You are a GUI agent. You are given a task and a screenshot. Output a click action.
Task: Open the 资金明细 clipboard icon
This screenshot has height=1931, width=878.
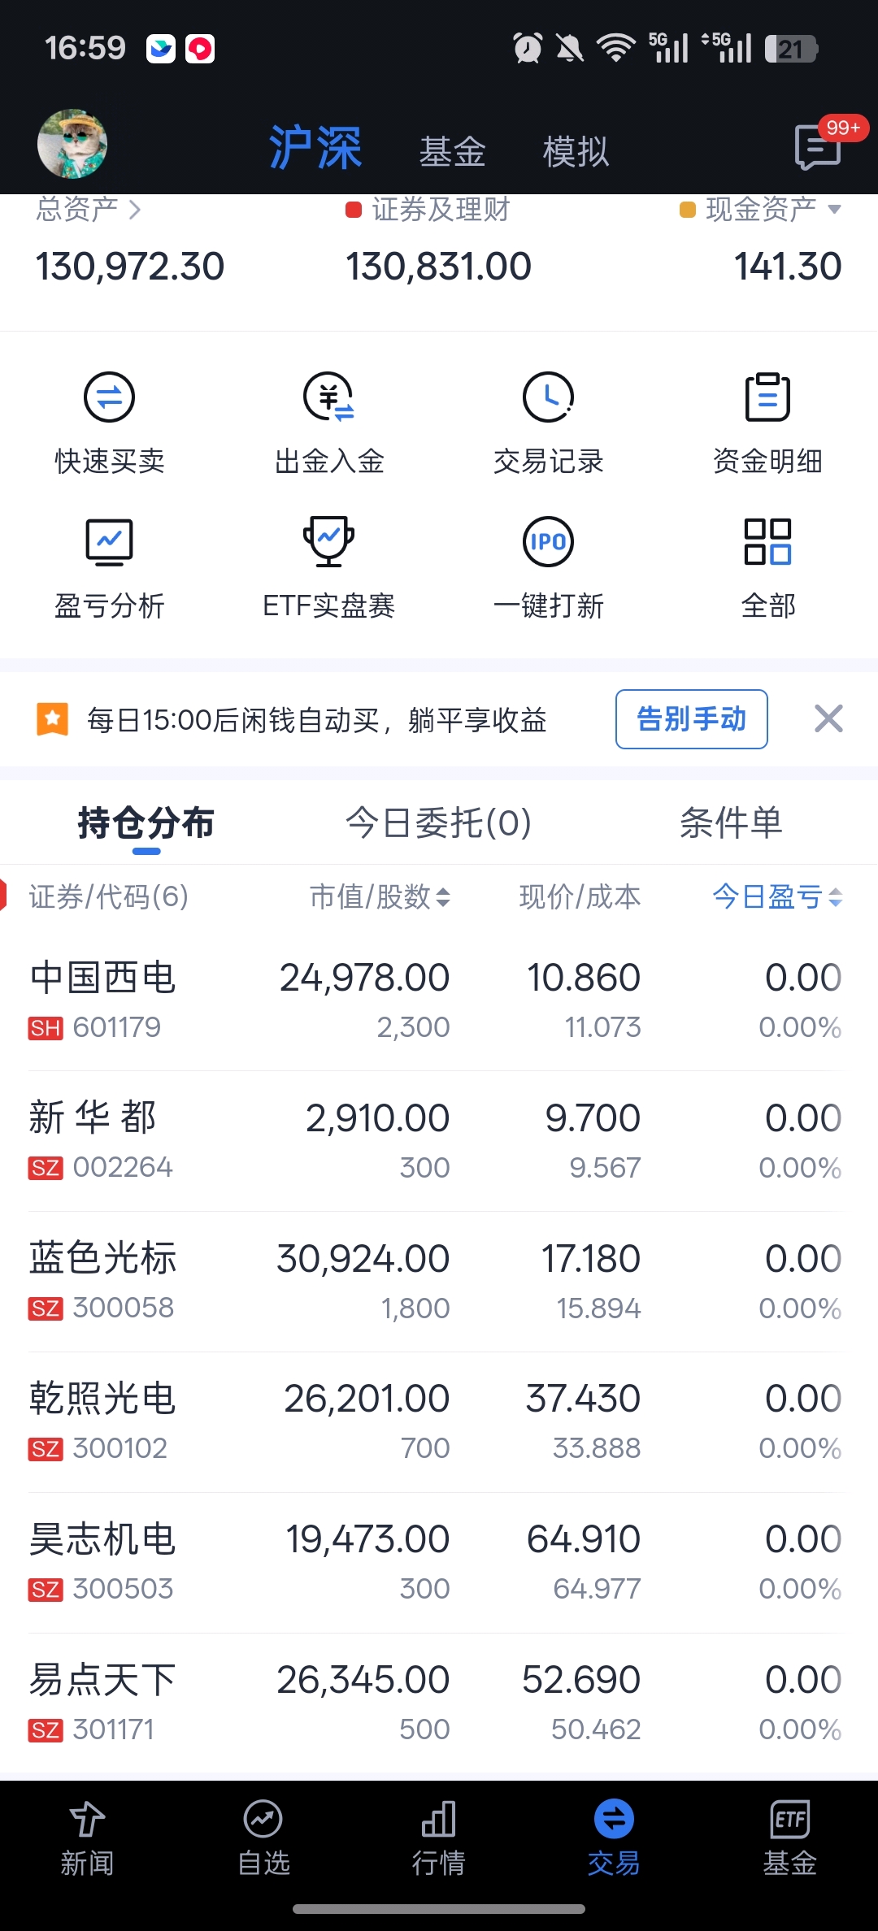tap(768, 397)
